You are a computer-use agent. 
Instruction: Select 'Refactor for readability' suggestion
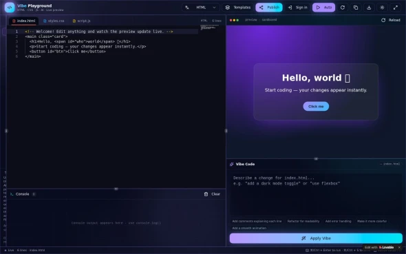303,221
